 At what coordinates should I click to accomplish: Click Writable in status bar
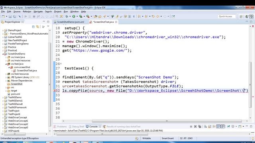coord(146,139)
